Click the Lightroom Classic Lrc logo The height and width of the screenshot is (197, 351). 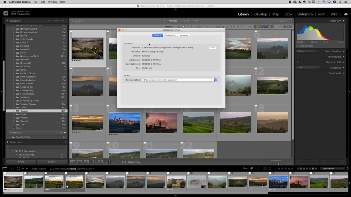click(6, 13)
